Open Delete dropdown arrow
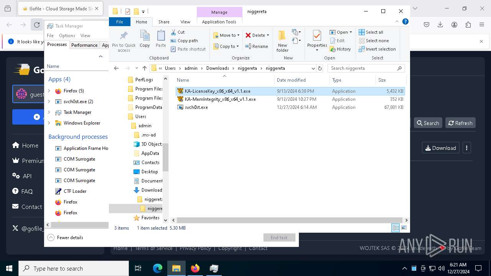The width and height of the screenshot is (491, 276). tap(268, 35)
